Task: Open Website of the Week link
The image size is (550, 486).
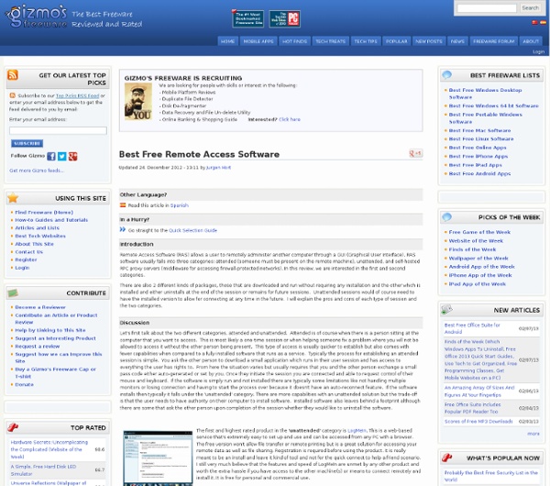Action: coord(476,241)
